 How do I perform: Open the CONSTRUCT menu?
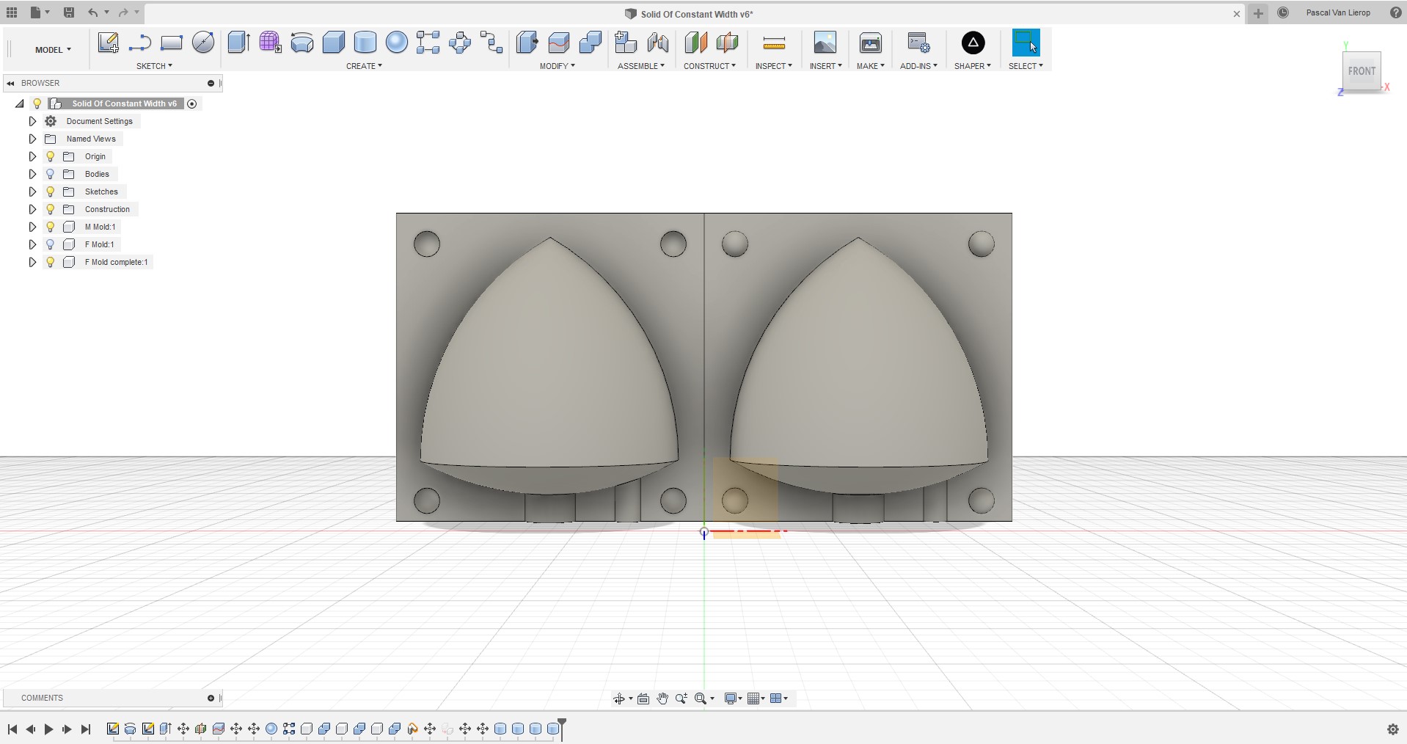(x=709, y=66)
